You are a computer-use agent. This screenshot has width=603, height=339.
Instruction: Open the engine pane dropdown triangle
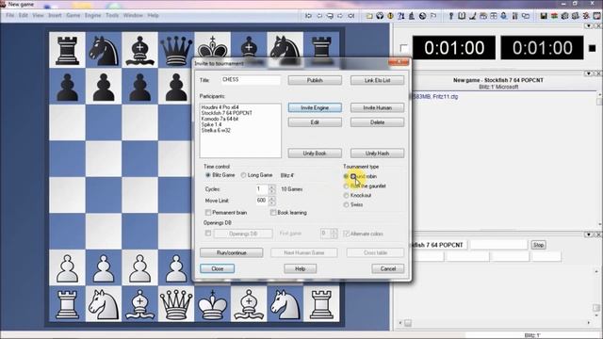588,234
